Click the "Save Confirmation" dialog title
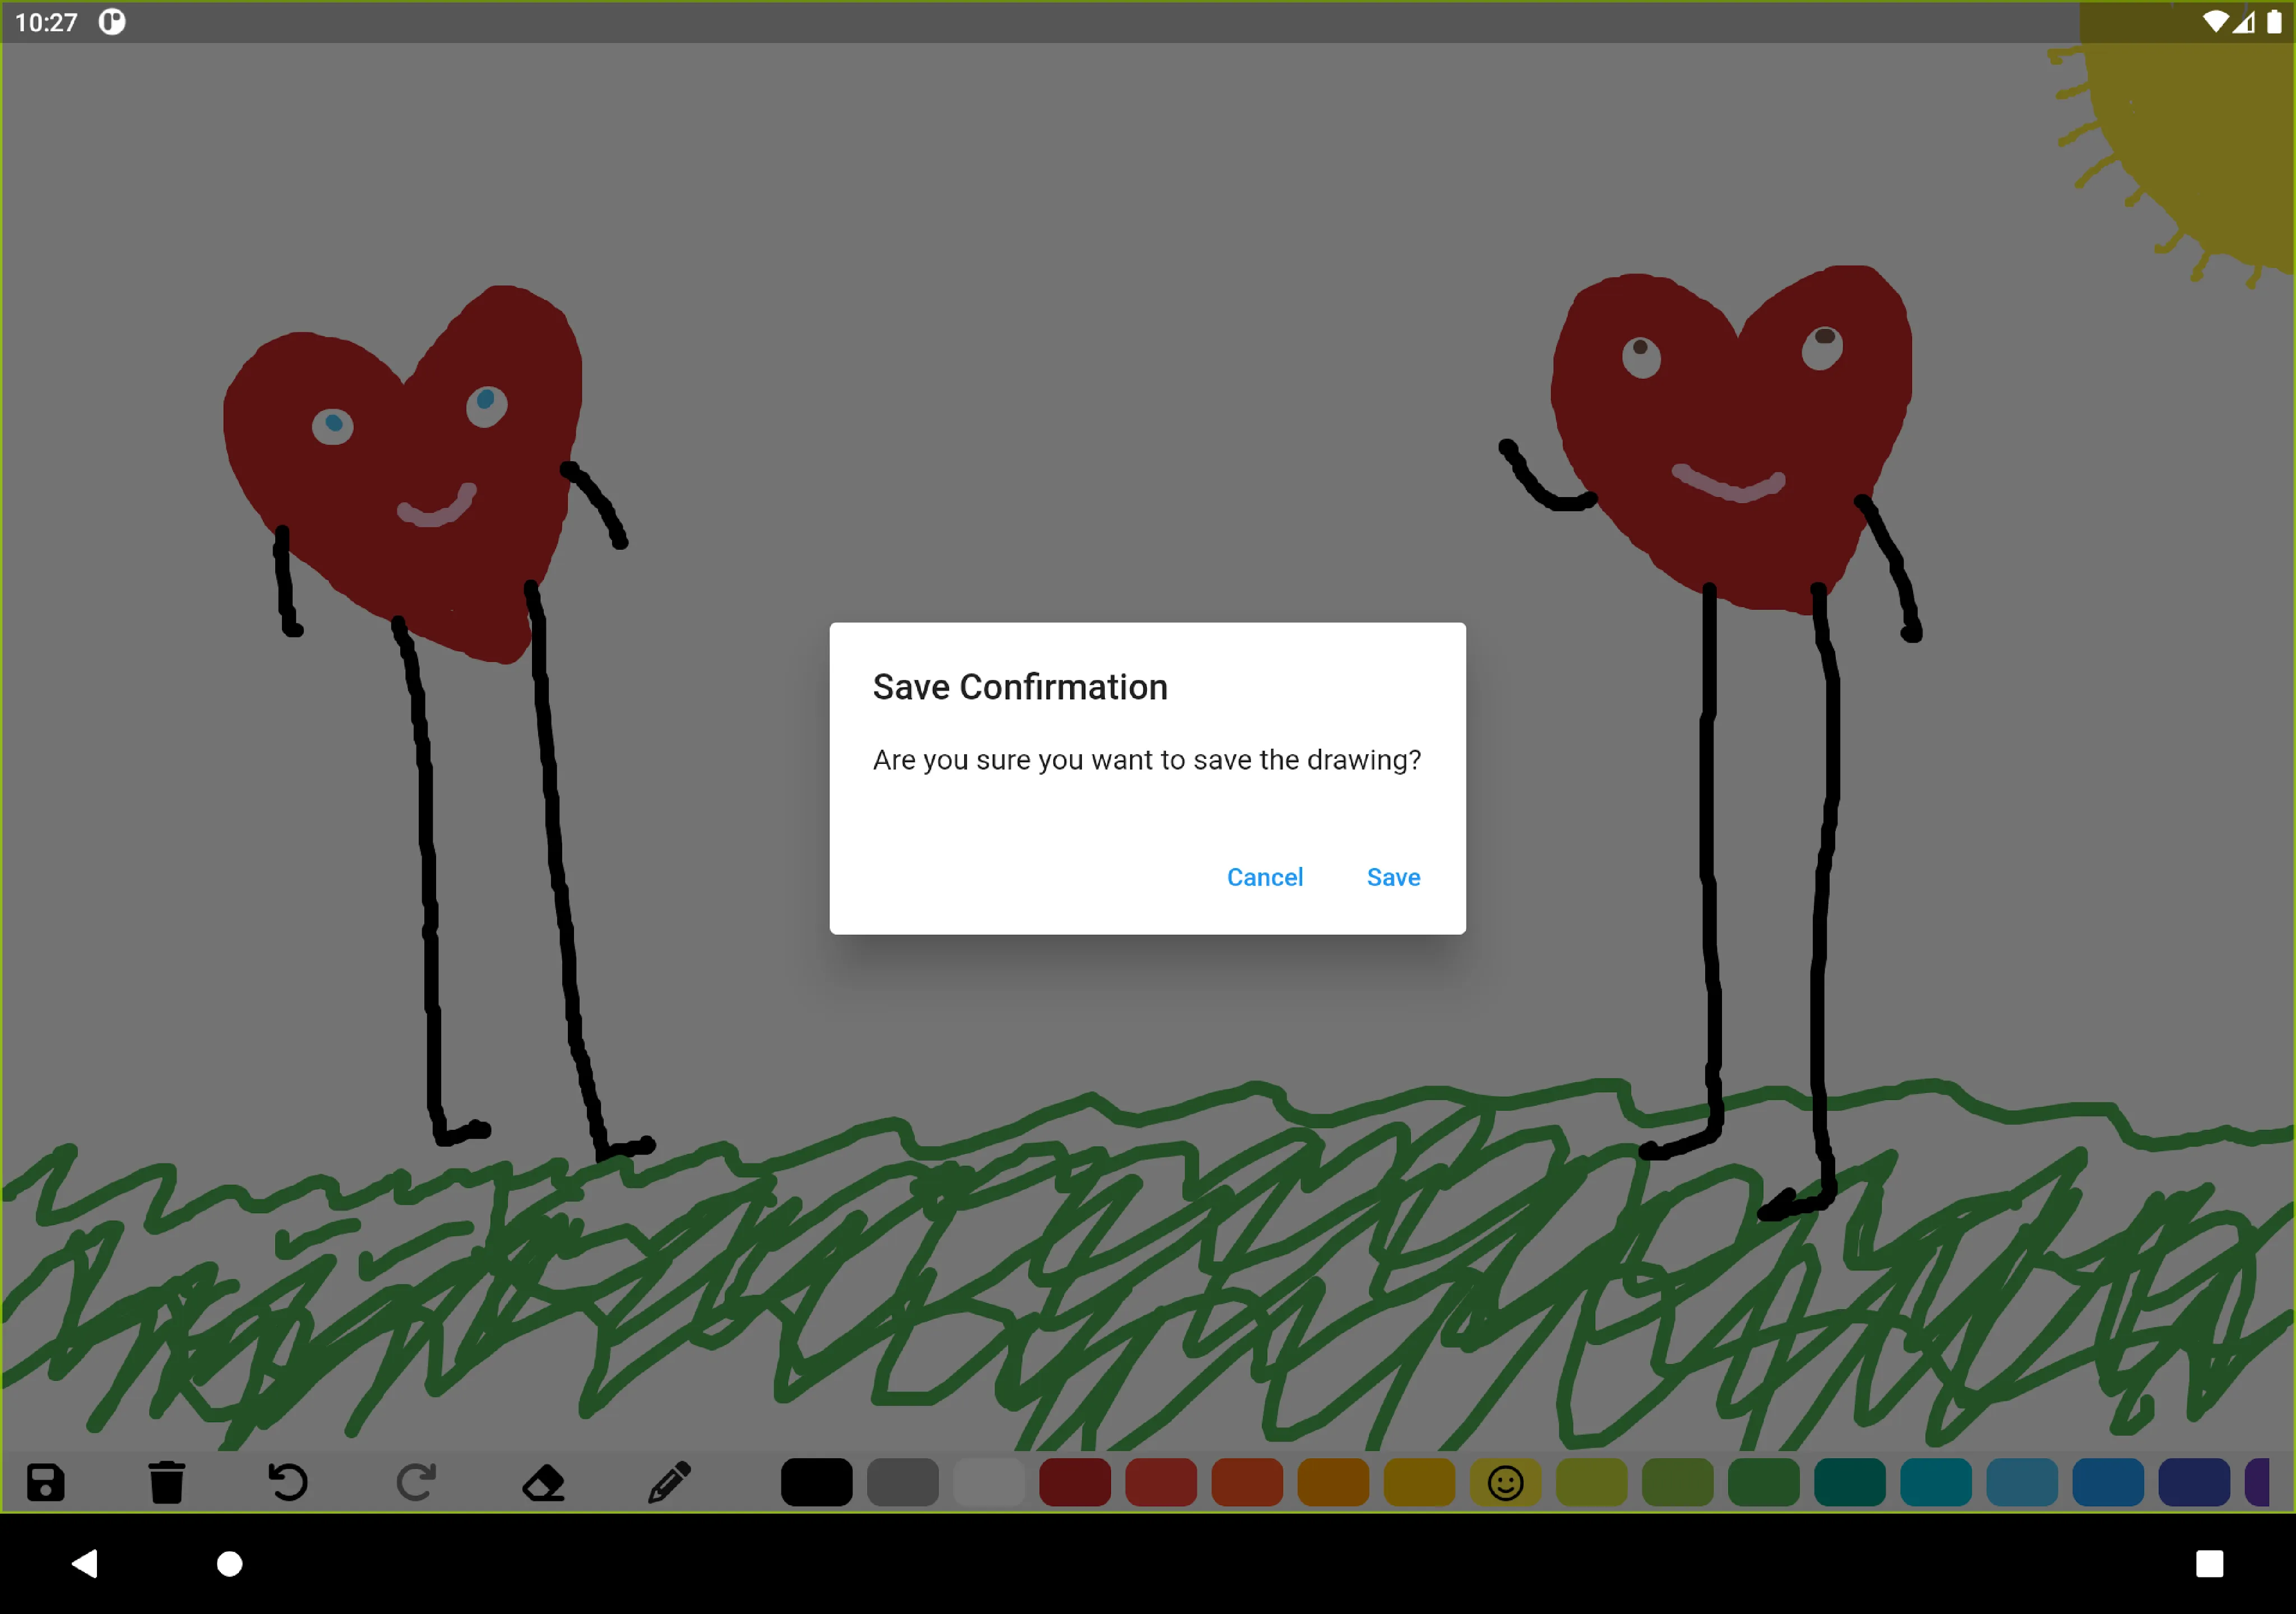 pyautogui.click(x=1020, y=687)
